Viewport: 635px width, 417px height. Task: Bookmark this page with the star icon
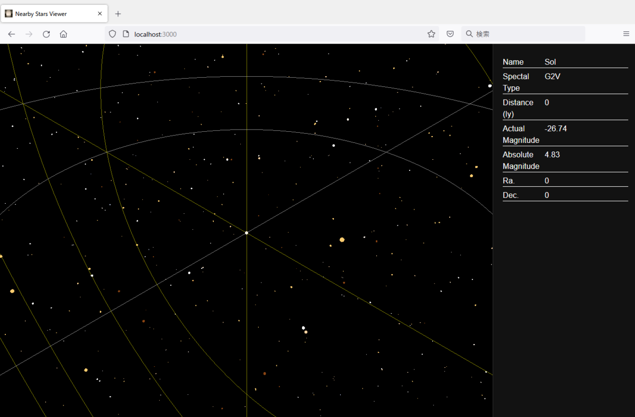click(x=431, y=34)
